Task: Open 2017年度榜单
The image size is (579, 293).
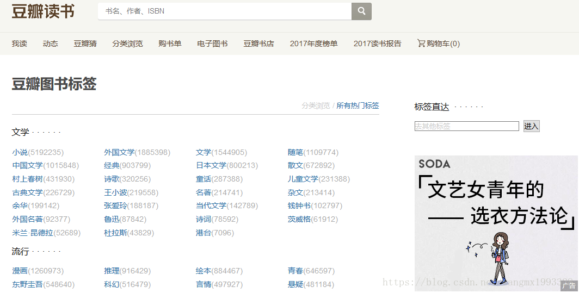Action: 314,43
